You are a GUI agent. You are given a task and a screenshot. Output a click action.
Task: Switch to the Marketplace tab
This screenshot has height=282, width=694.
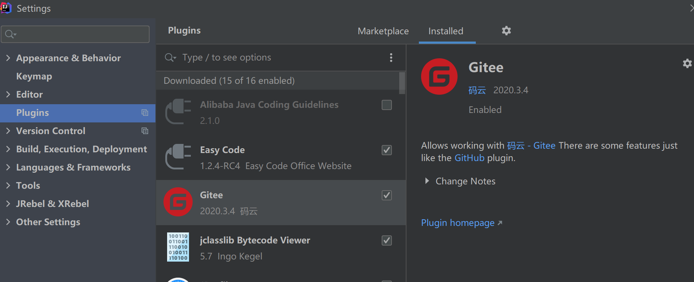(x=383, y=31)
